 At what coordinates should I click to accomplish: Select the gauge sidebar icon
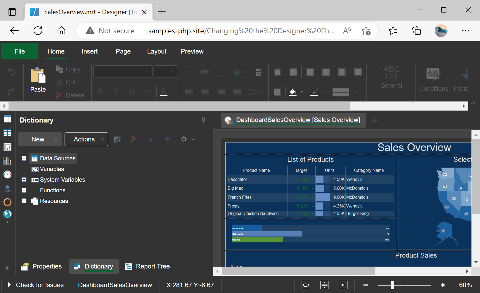click(7, 174)
